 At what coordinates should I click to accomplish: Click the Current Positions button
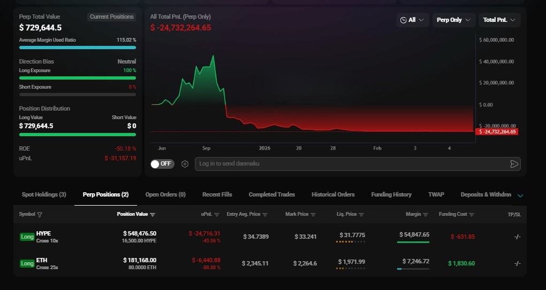click(x=111, y=17)
